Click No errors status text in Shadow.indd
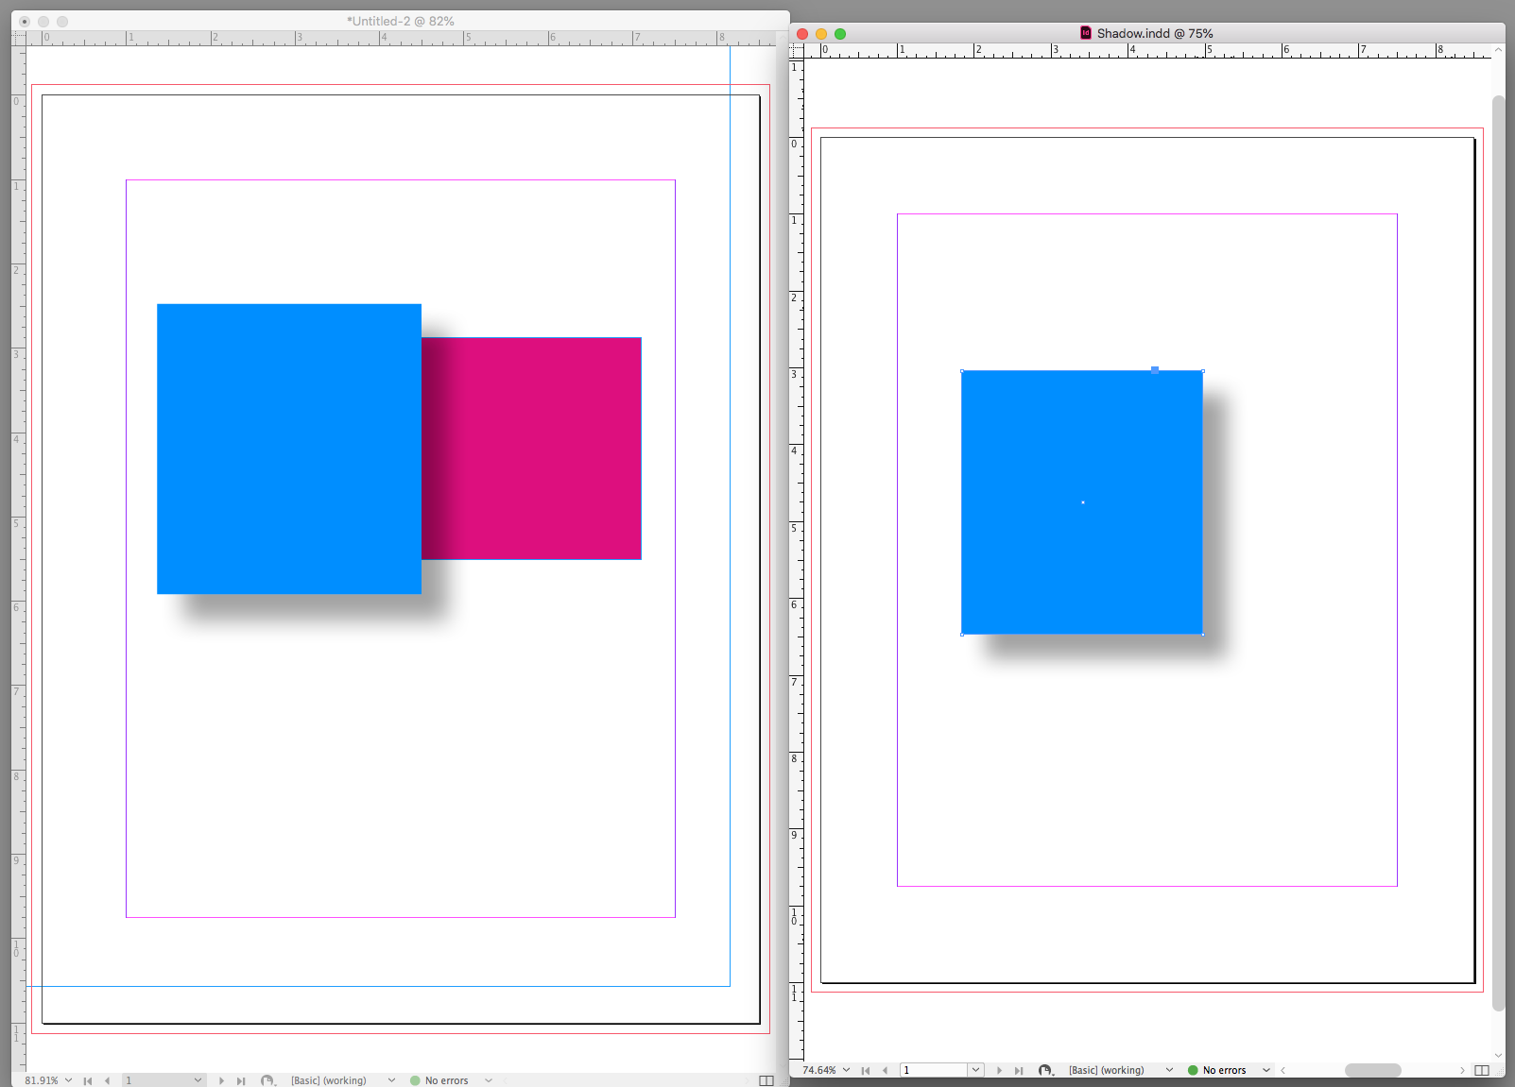 1224,1070
